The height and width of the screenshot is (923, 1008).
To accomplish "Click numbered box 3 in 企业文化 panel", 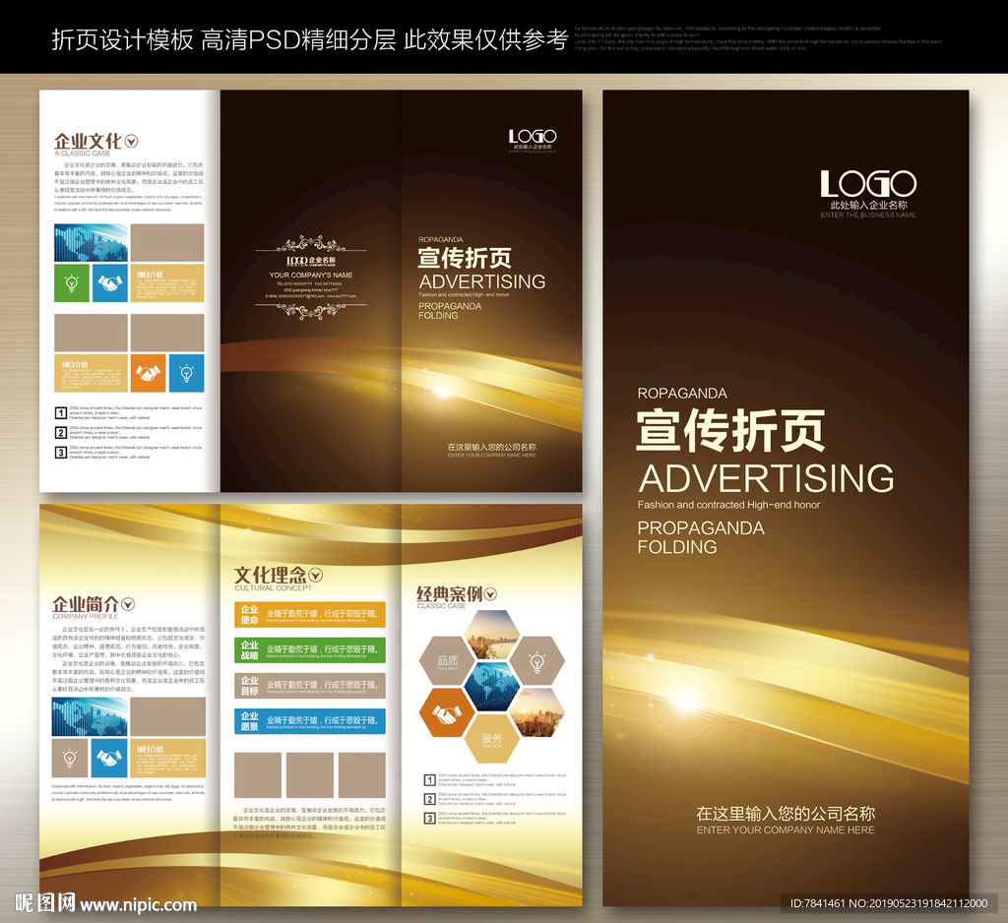I will coord(60,453).
